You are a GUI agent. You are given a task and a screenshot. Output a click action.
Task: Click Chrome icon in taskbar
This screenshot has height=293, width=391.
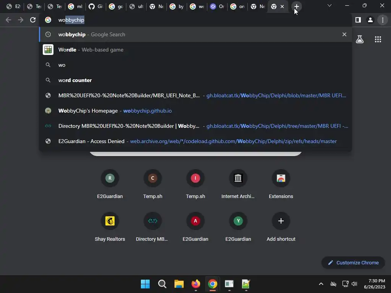point(212,284)
